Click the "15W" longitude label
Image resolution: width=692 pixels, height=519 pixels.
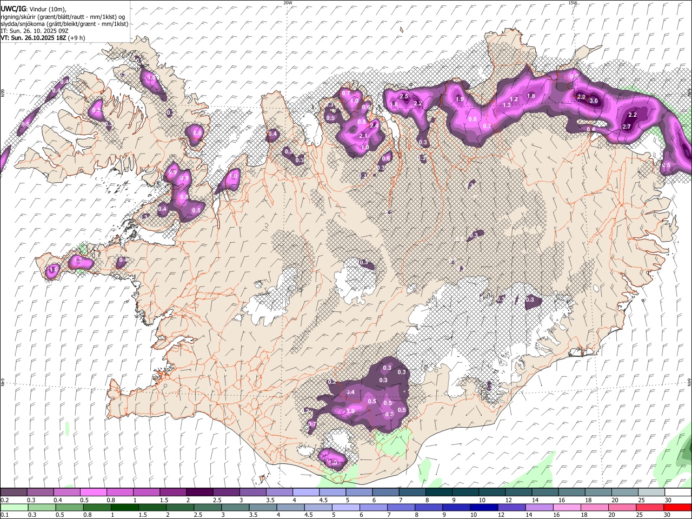pos(573,3)
